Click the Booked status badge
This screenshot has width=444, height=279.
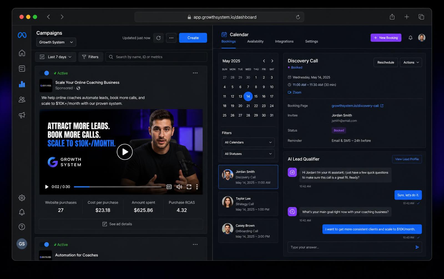pos(339,130)
